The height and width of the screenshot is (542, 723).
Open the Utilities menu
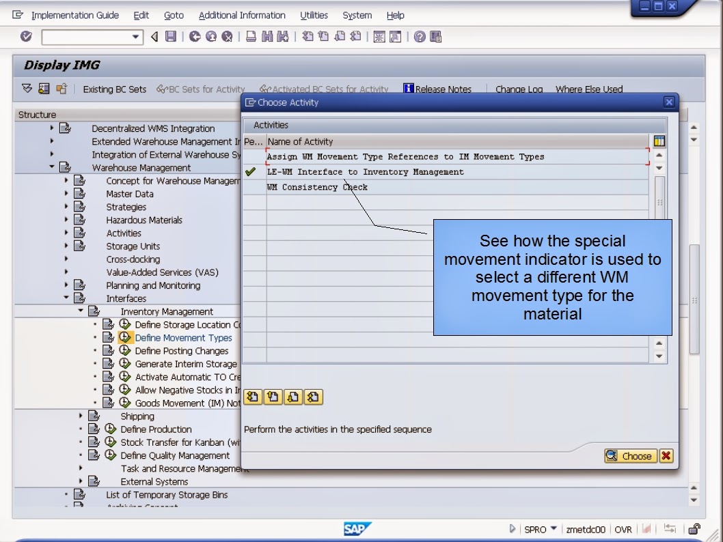point(314,15)
